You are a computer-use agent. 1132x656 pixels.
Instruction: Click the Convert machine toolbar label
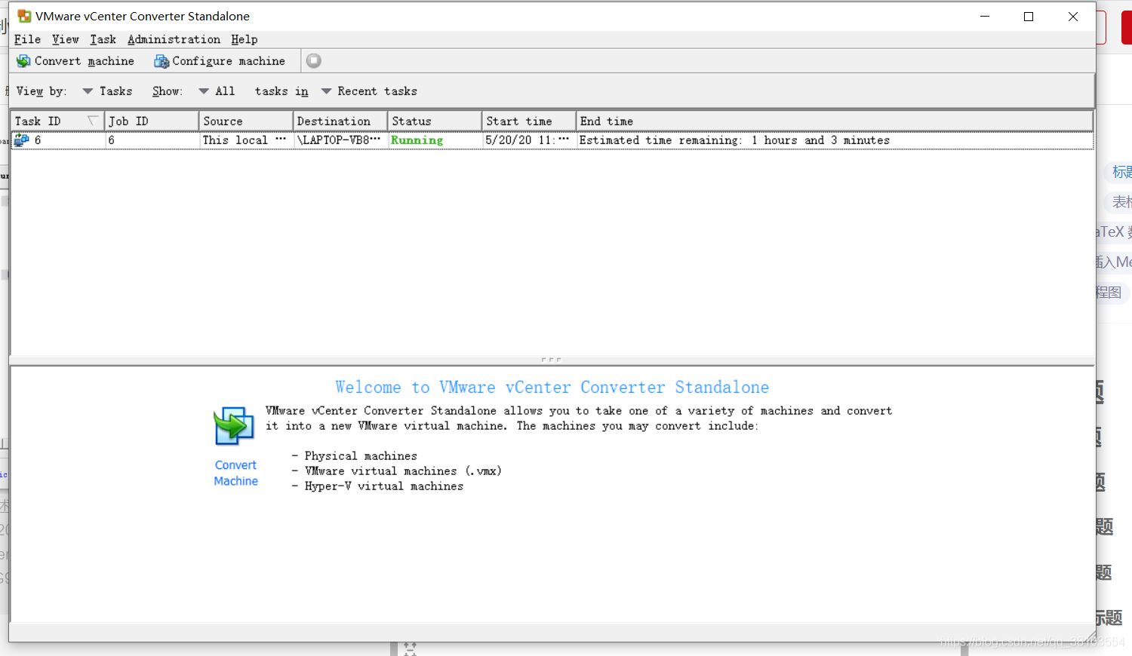pyautogui.click(x=85, y=61)
